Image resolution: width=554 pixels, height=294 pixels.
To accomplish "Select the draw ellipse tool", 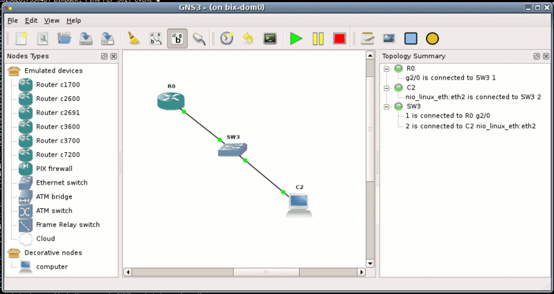I will [x=432, y=39].
